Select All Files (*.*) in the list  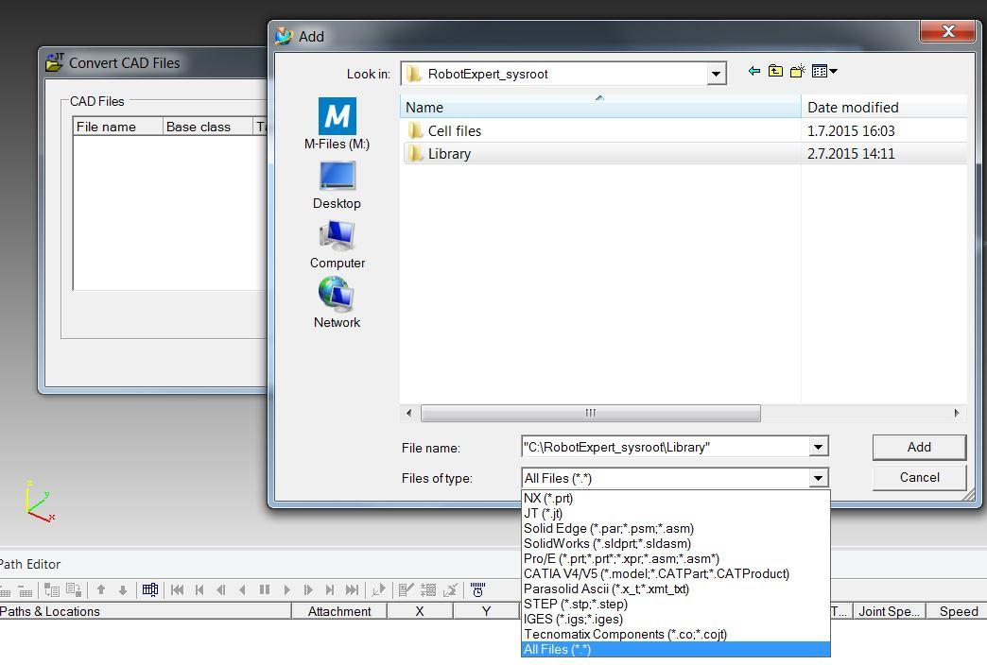click(x=675, y=649)
